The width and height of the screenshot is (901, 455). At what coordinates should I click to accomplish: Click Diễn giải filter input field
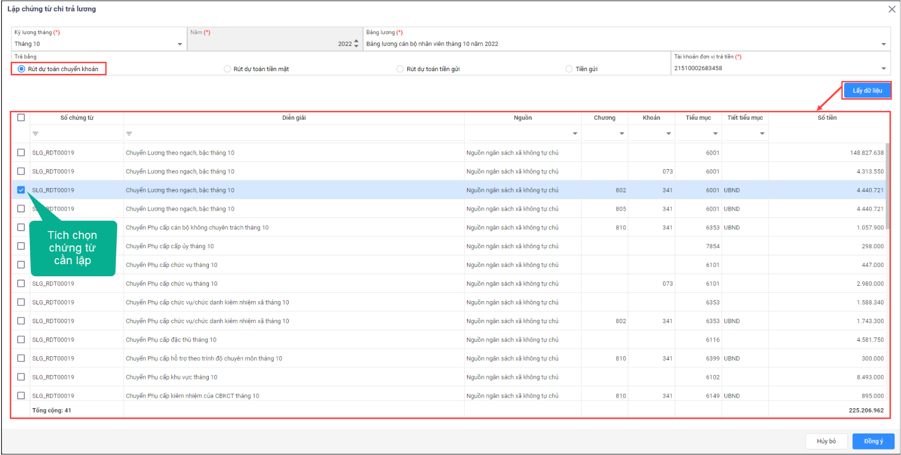coord(294,133)
